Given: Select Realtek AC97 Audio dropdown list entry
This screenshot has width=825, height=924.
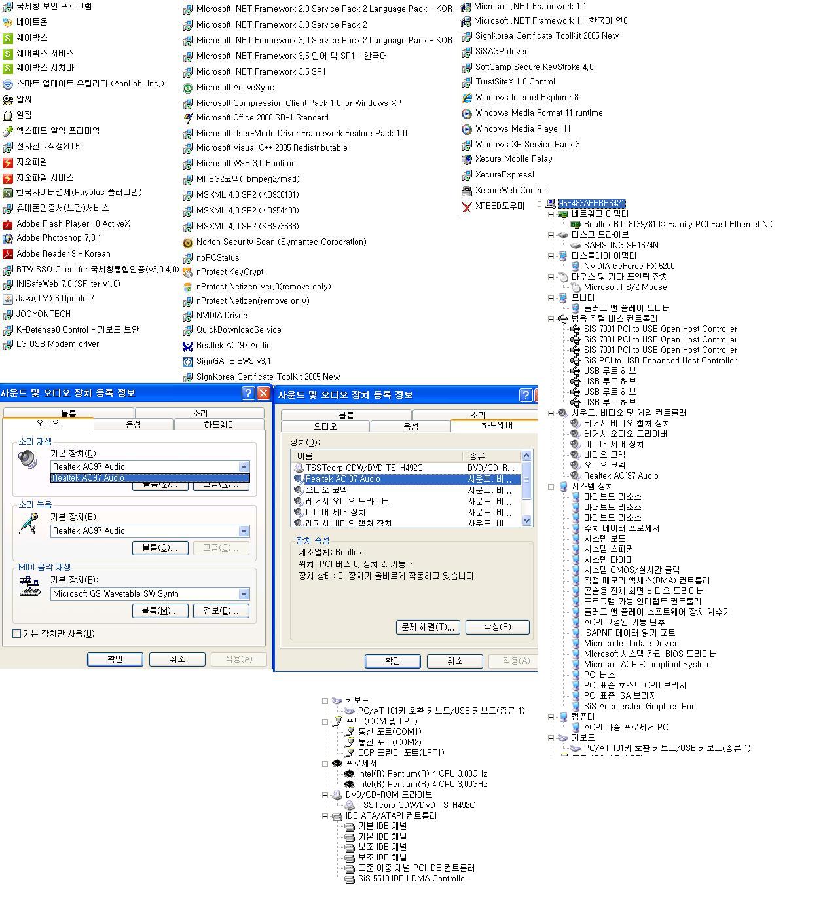Looking at the screenshot, I should [x=150, y=478].
